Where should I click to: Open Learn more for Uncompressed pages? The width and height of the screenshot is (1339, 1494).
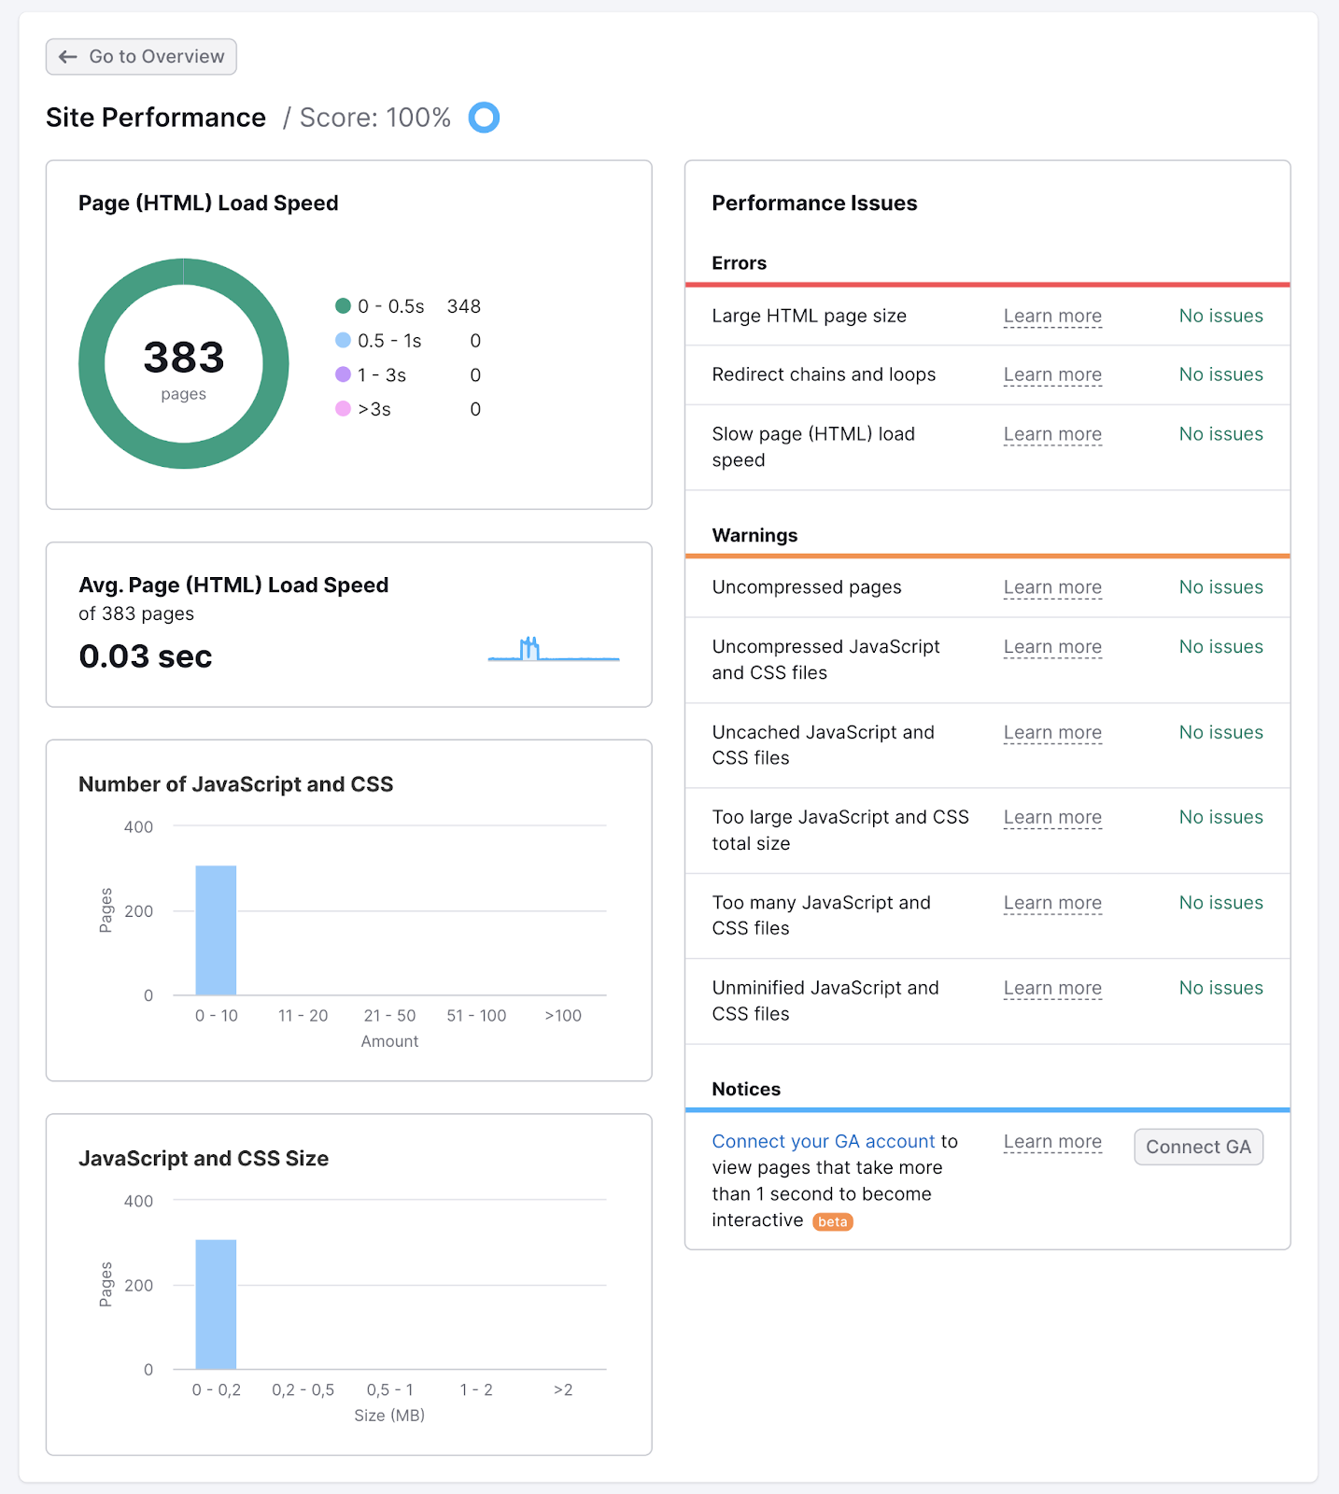tap(1052, 587)
